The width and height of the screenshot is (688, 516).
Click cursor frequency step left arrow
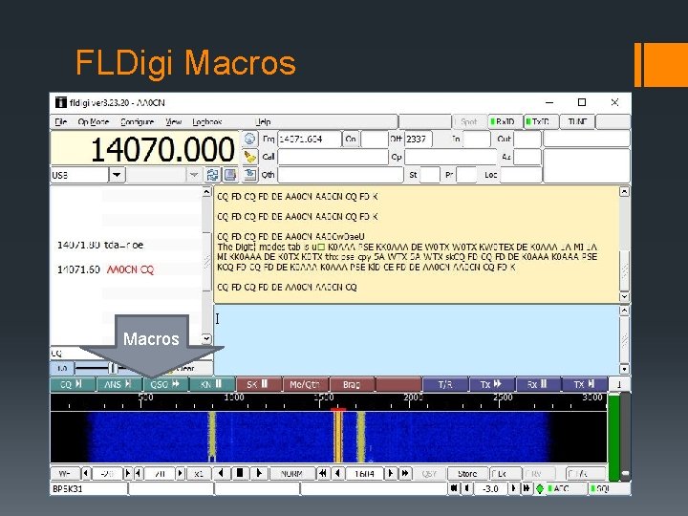point(337,473)
